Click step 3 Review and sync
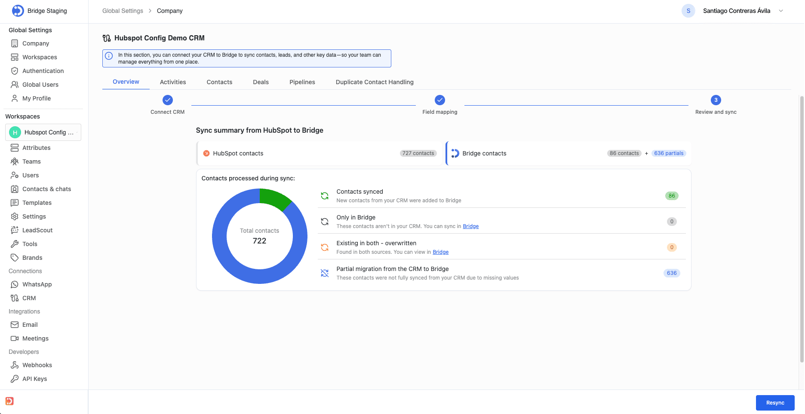This screenshot has height=414, width=805. click(716, 100)
